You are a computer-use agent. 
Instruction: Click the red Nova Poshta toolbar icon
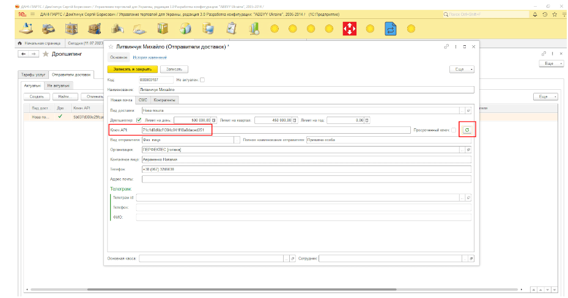click(x=349, y=29)
